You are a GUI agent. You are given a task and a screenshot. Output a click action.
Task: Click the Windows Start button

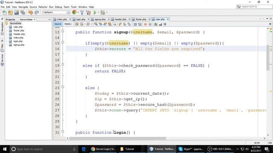(5, 149)
